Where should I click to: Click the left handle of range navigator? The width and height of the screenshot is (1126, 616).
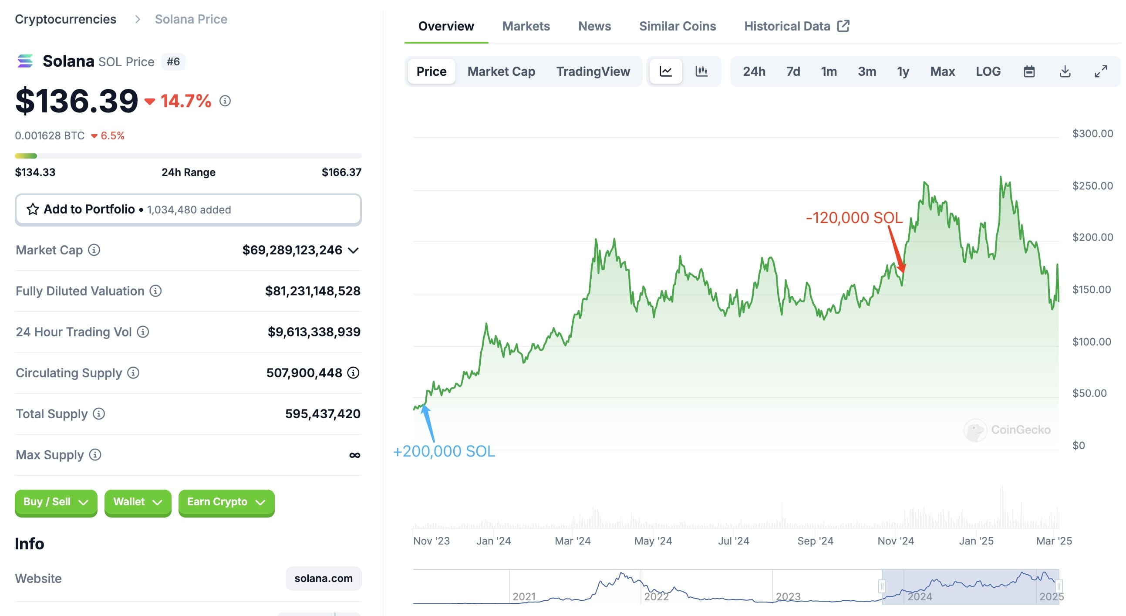(882, 586)
